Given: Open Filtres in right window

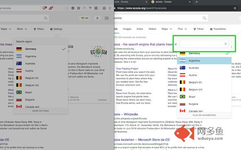Looking at the screenshot, I should coord(198,29).
